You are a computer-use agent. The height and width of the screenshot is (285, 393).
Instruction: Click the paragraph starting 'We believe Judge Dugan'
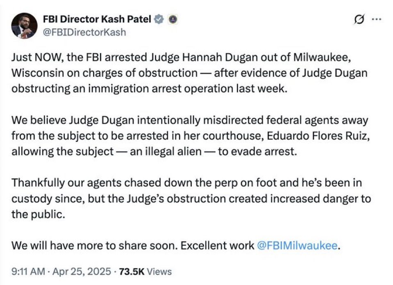[191, 136]
